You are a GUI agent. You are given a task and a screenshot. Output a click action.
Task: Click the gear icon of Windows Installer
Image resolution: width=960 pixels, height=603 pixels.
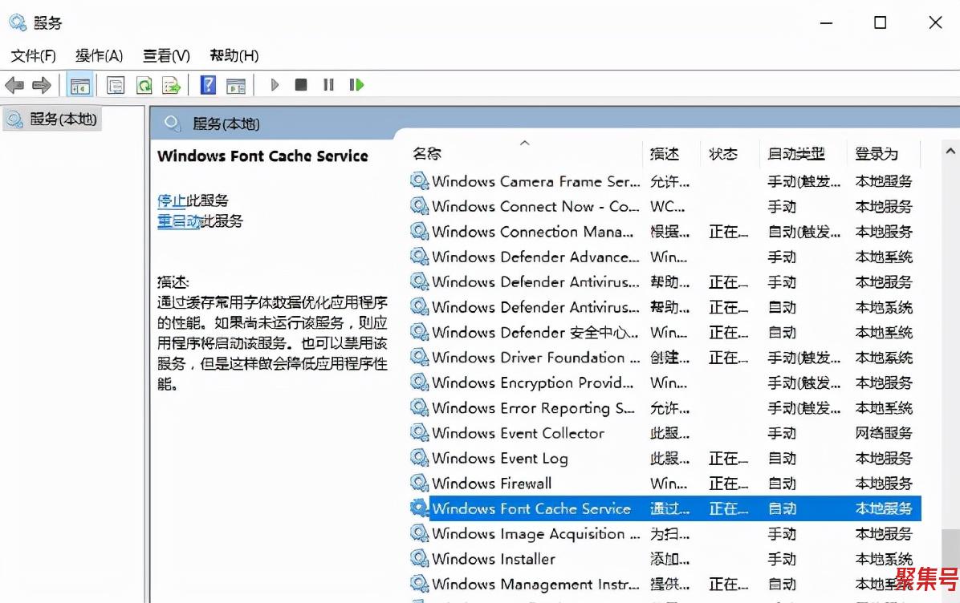point(419,558)
